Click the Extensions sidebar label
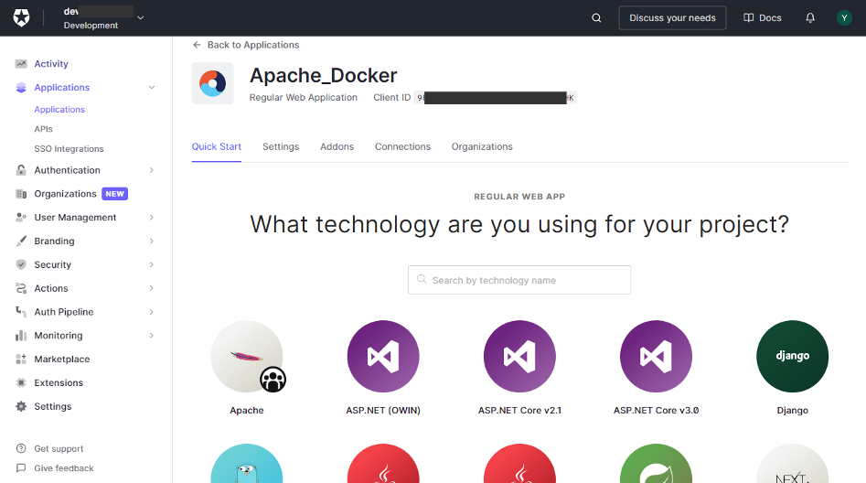 [x=59, y=382]
